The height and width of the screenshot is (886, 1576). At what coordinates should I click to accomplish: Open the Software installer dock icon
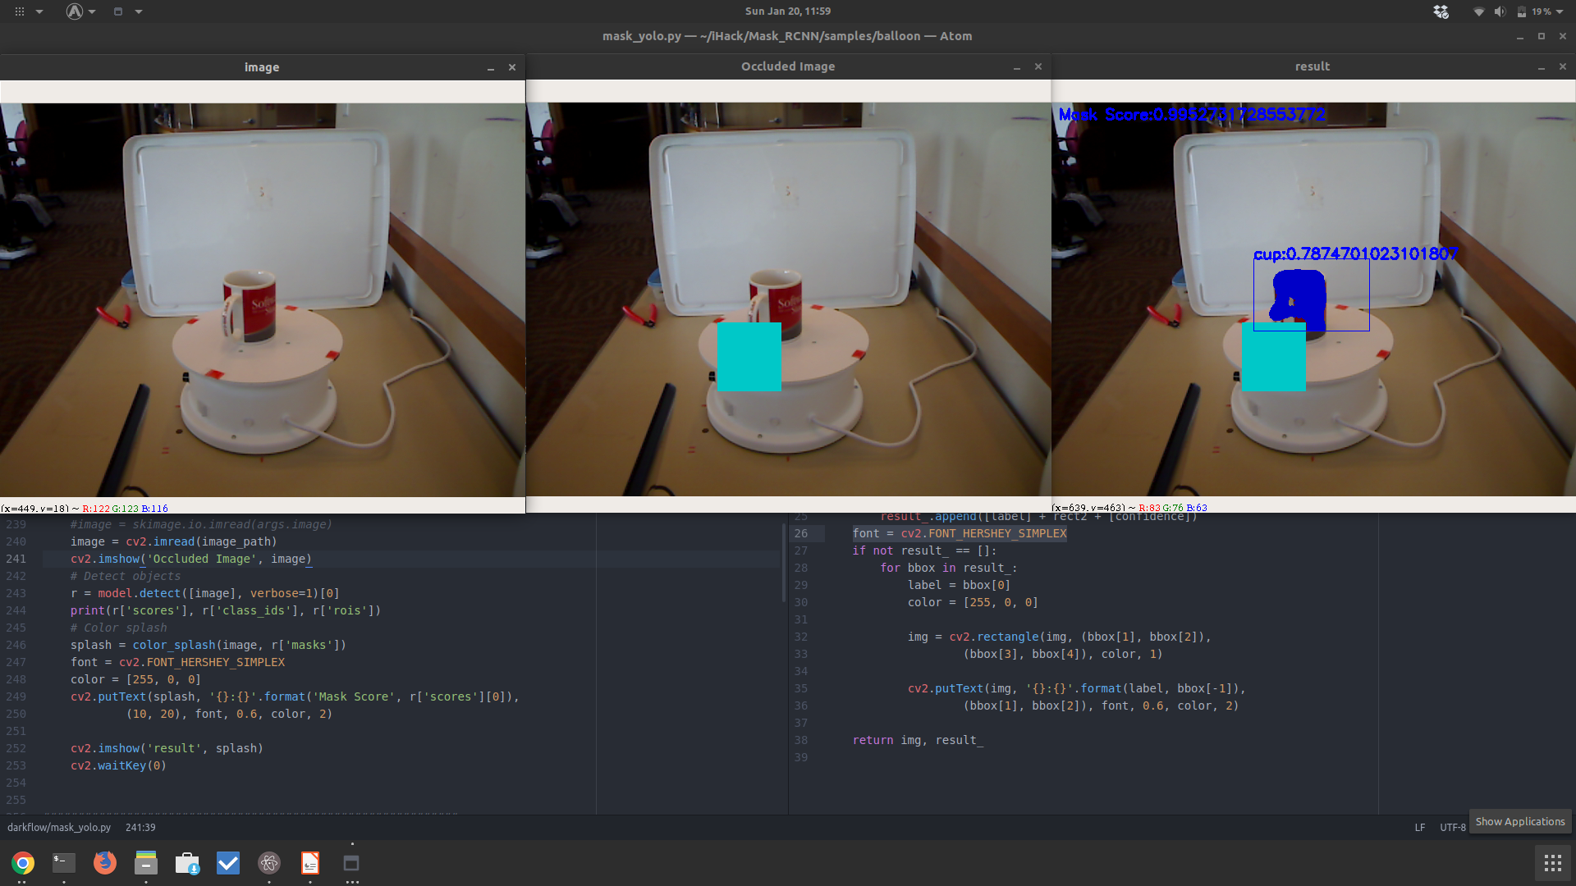[x=187, y=863]
